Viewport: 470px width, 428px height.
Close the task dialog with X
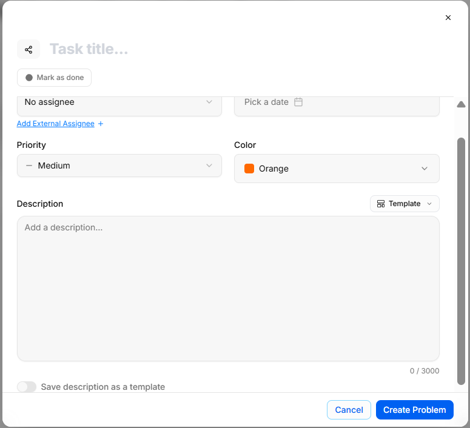point(448,18)
